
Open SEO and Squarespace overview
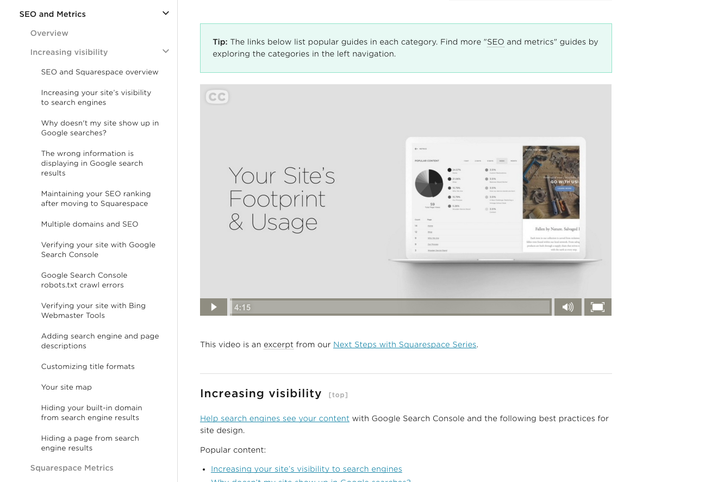[100, 72]
